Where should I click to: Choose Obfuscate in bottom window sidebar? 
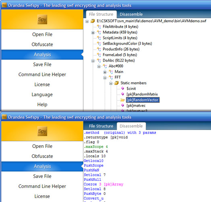[42, 156]
